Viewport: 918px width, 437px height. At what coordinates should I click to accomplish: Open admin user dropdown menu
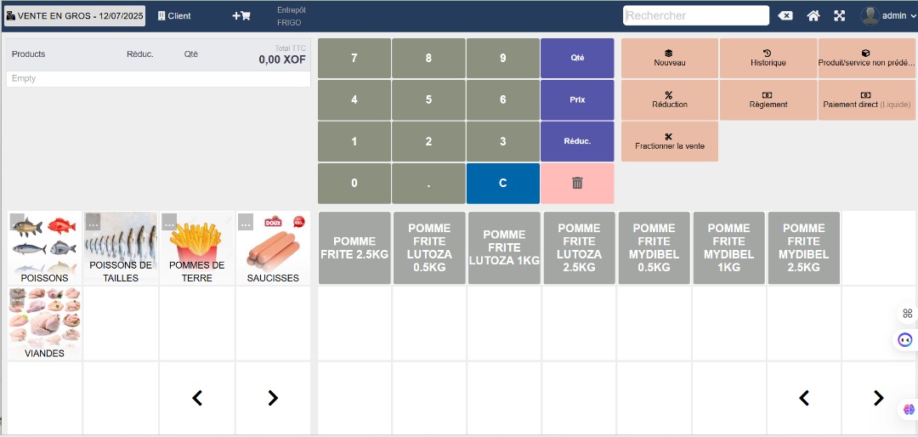coord(889,16)
